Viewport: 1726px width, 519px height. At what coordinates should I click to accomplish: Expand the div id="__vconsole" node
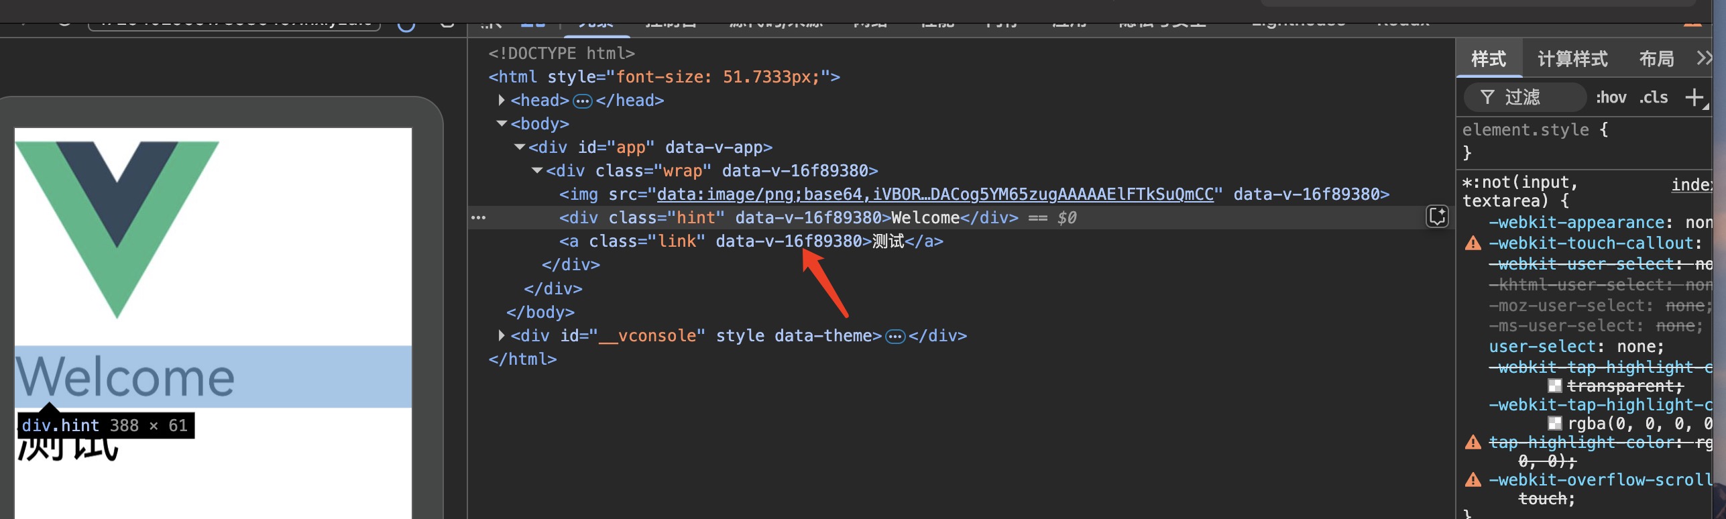point(501,335)
